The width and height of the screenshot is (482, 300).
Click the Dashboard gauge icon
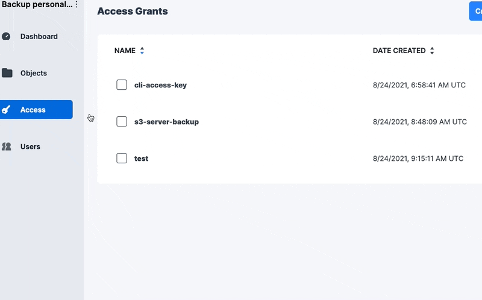coord(7,36)
